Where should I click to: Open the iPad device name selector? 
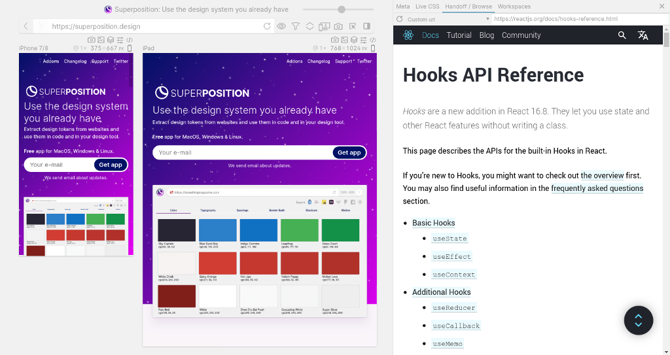[149, 48]
